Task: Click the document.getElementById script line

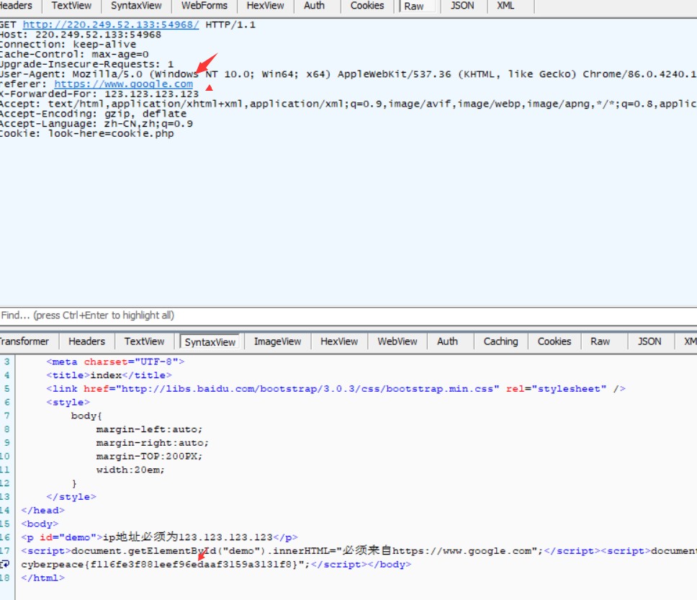Action: coord(359,550)
